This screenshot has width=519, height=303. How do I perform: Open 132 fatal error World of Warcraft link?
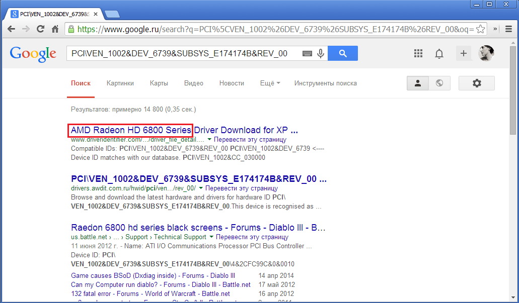151,293
